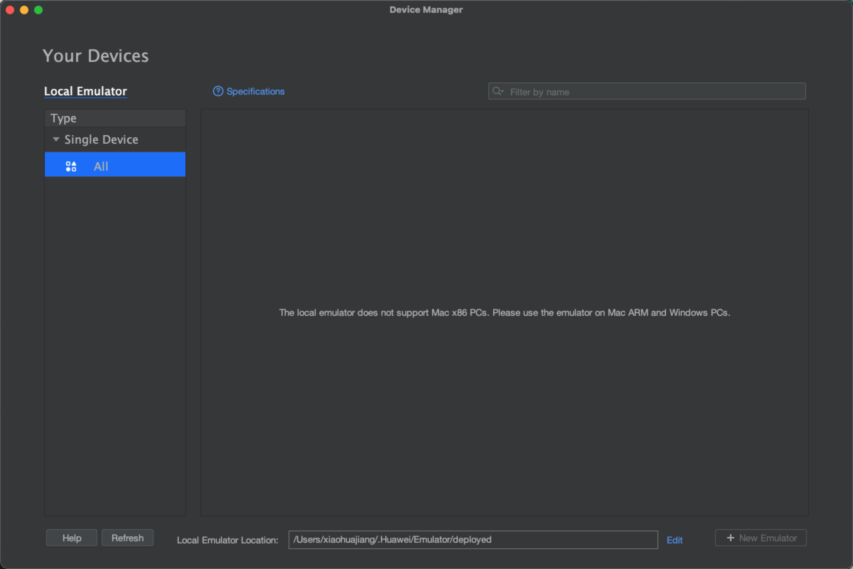Click the Mac x86 unsupported message text
Viewport: 853px width, 569px height.
(504, 313)
